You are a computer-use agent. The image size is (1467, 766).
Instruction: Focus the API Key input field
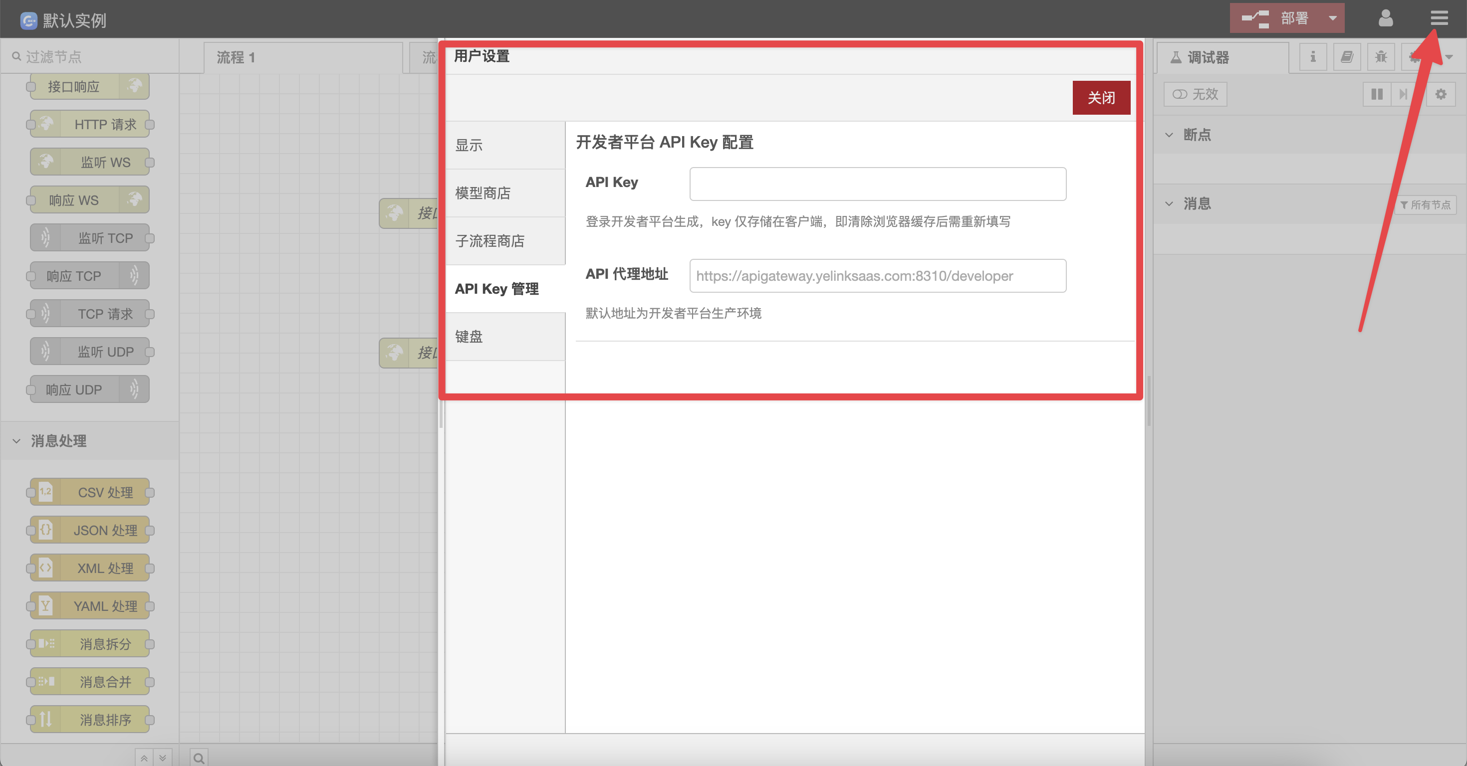click(877, 184)
